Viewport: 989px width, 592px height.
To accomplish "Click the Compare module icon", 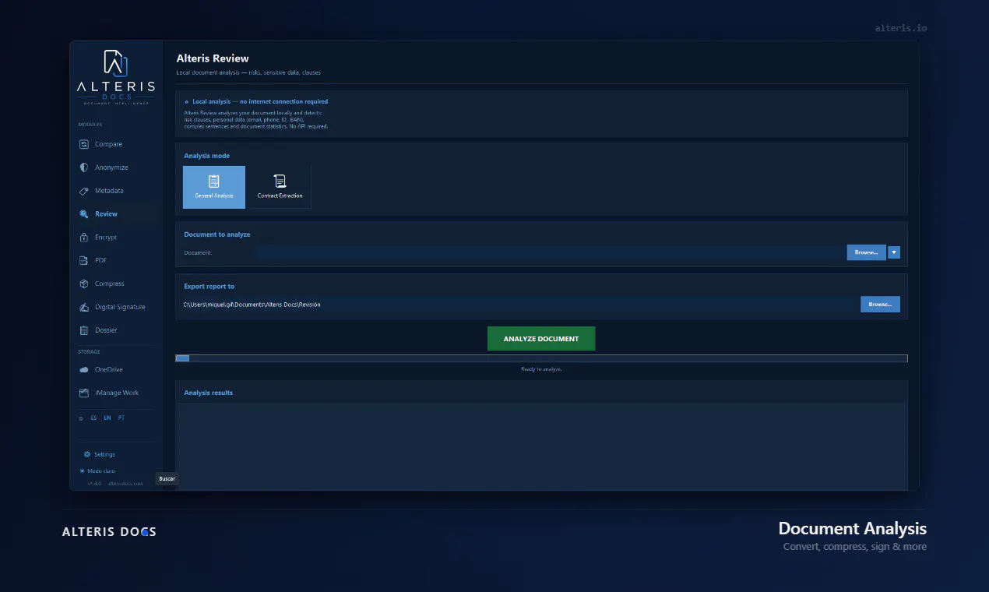I will coord(84,144).
